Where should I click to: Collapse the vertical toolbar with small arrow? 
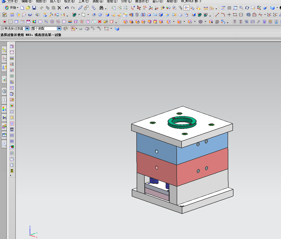tap(11, 176)
